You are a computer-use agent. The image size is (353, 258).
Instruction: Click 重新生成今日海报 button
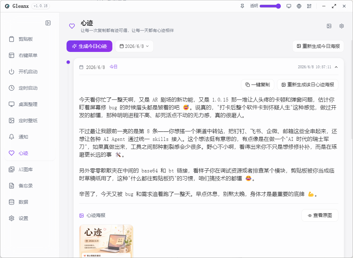(318, 46)
